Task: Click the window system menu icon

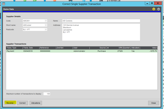Action: coord(4,4)
